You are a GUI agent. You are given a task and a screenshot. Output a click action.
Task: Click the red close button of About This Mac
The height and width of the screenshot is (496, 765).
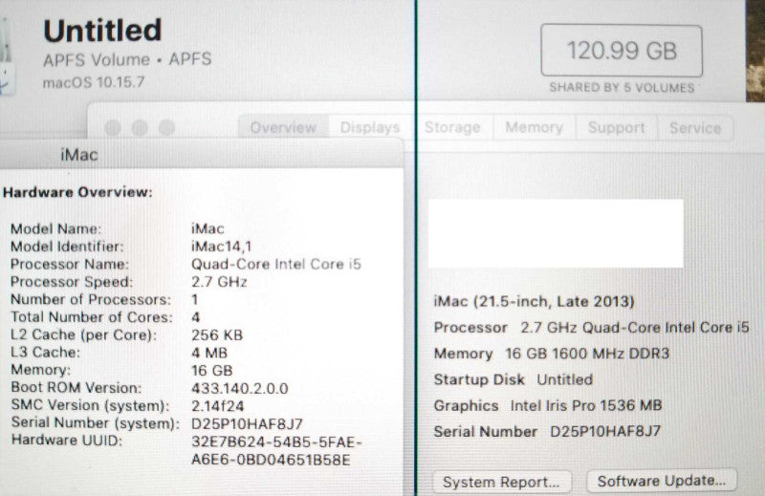tap(113, 128)
